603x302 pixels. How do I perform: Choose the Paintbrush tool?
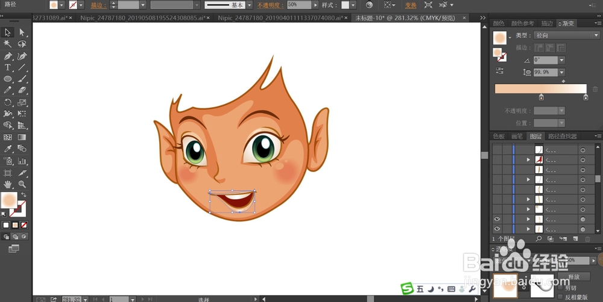coord(22,79)
